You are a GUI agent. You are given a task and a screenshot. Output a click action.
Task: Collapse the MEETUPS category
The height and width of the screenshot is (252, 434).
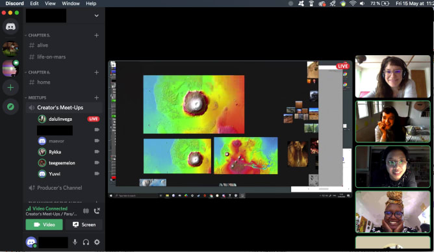[x=36, y=97]
